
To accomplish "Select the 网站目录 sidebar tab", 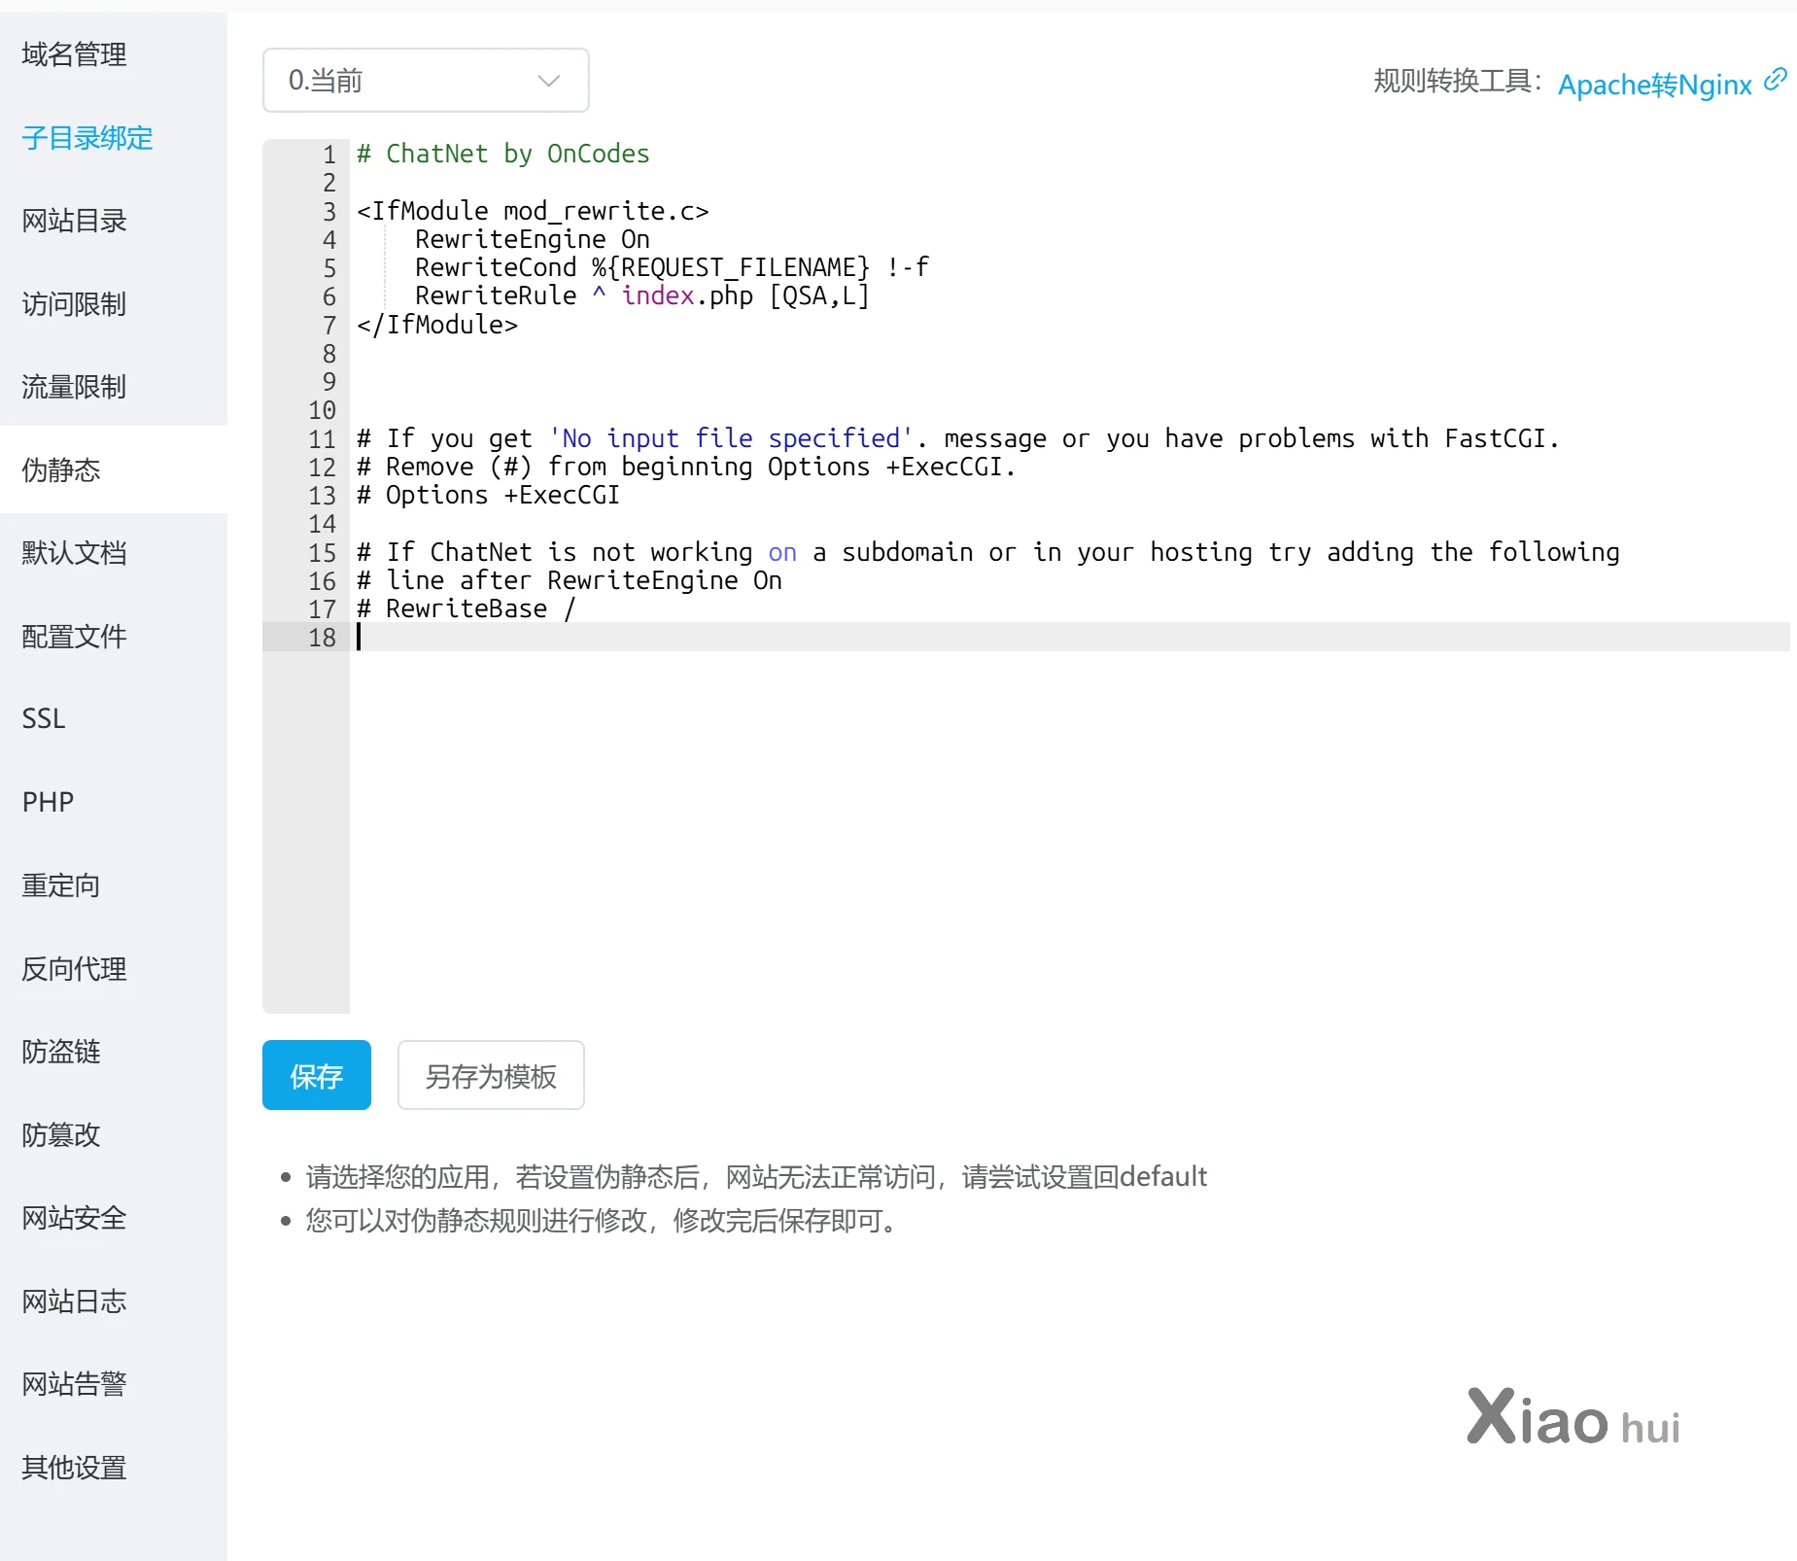I will click(75, 221).
